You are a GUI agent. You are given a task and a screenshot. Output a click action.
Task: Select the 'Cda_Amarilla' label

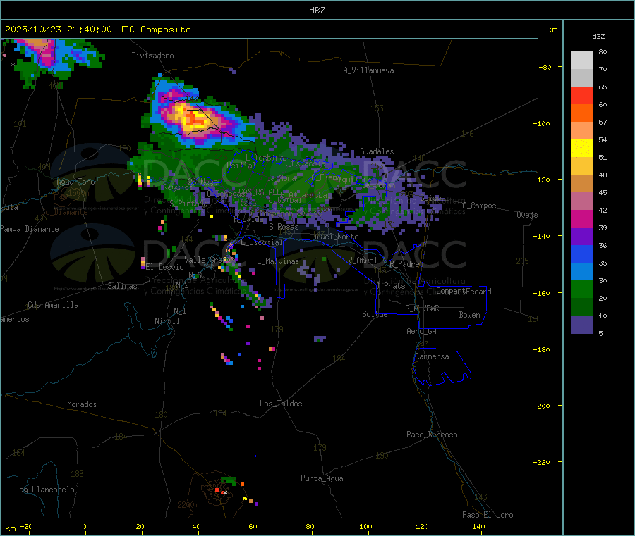(x=53, y=305)
